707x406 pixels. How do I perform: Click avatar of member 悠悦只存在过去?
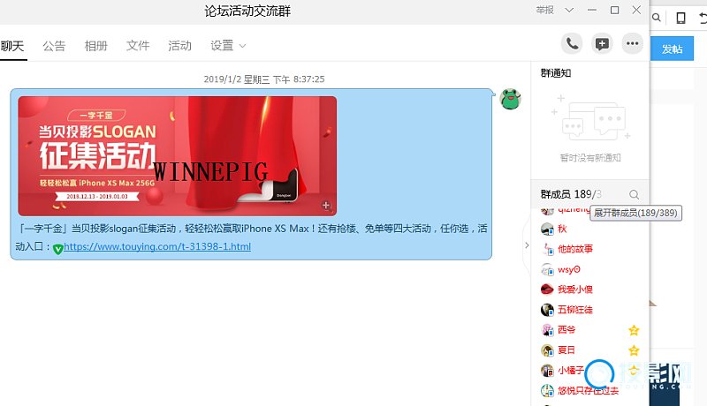coord(547,390)
